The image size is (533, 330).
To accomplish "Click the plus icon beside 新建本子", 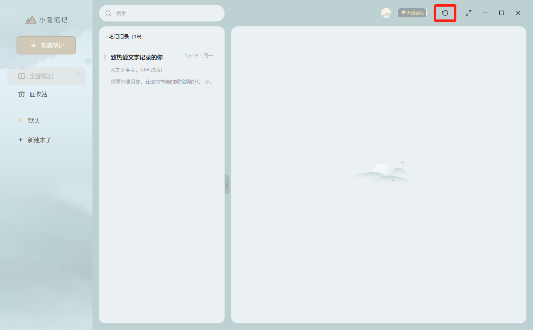I will tap(20, 140).
